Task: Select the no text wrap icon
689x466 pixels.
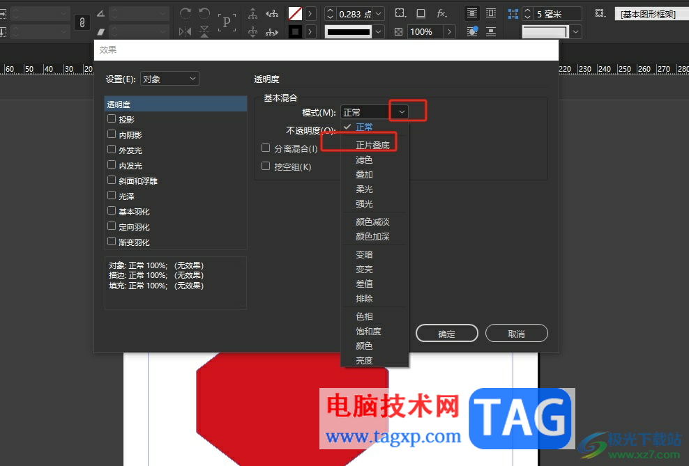Action: 472,14
